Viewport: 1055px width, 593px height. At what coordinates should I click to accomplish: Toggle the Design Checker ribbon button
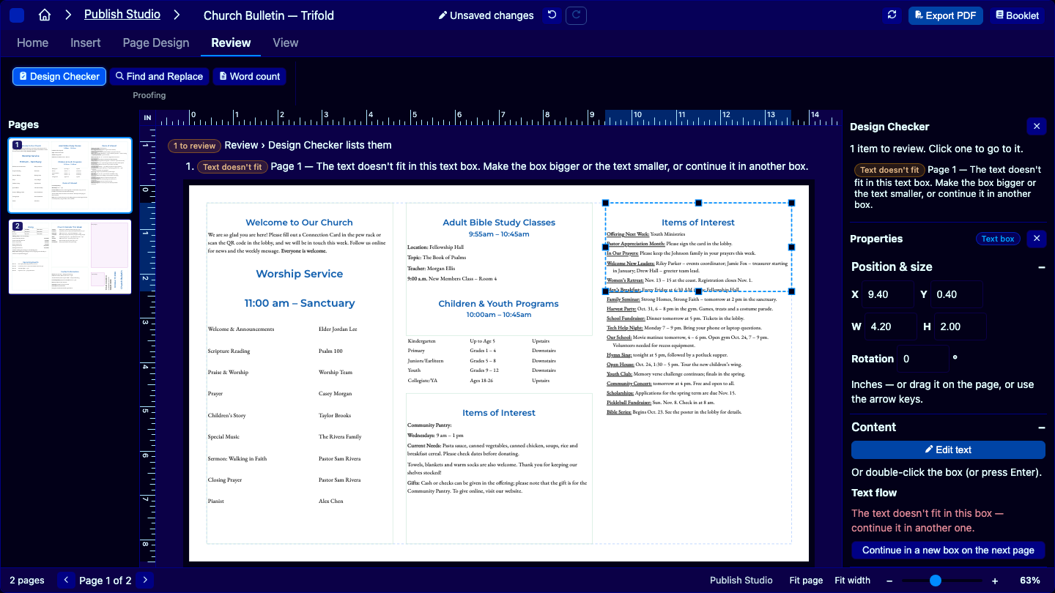[59, 76]
